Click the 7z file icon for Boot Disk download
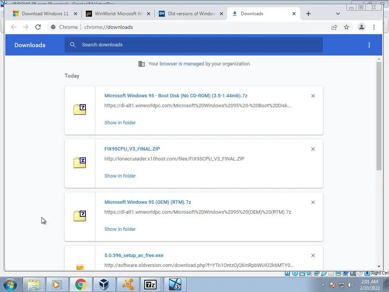The height and width of the screenshot is (292, 389). pos(80,109)
